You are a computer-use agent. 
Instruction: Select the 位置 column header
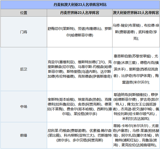click(24, 13)
